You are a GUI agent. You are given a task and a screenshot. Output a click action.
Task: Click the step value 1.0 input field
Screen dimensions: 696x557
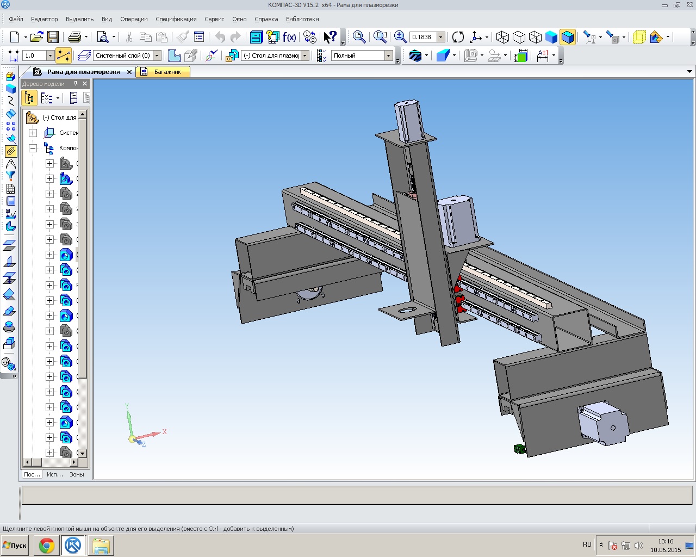[34, 55]
